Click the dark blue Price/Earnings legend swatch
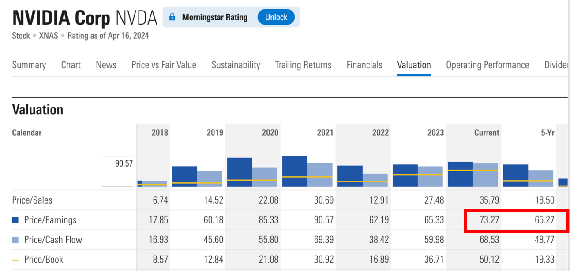Image resolution: width=570 pixels, height=271 pixels. [15, 220]
